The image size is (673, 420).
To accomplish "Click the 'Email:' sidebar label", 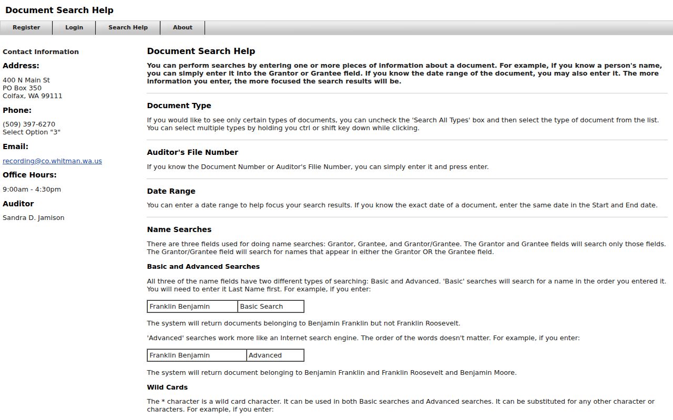I will pyautogui.click(x=15, y=146).
